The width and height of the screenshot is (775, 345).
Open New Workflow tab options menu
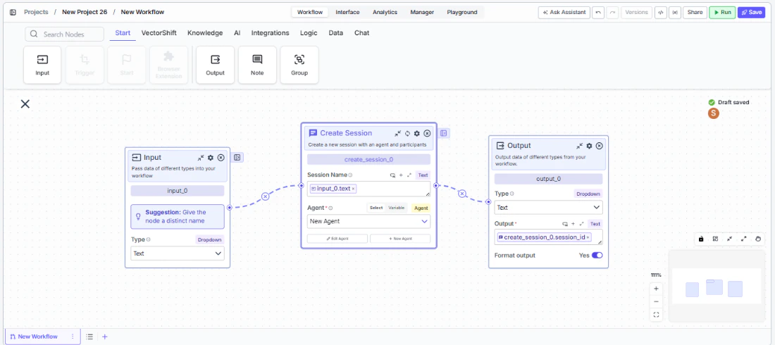point(73,337)
